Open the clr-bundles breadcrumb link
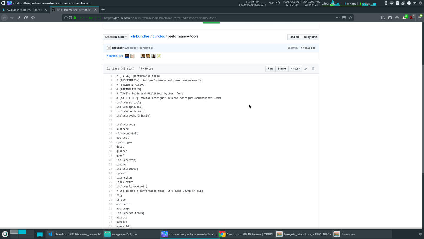The image size is (424, 239). [140, 36]
